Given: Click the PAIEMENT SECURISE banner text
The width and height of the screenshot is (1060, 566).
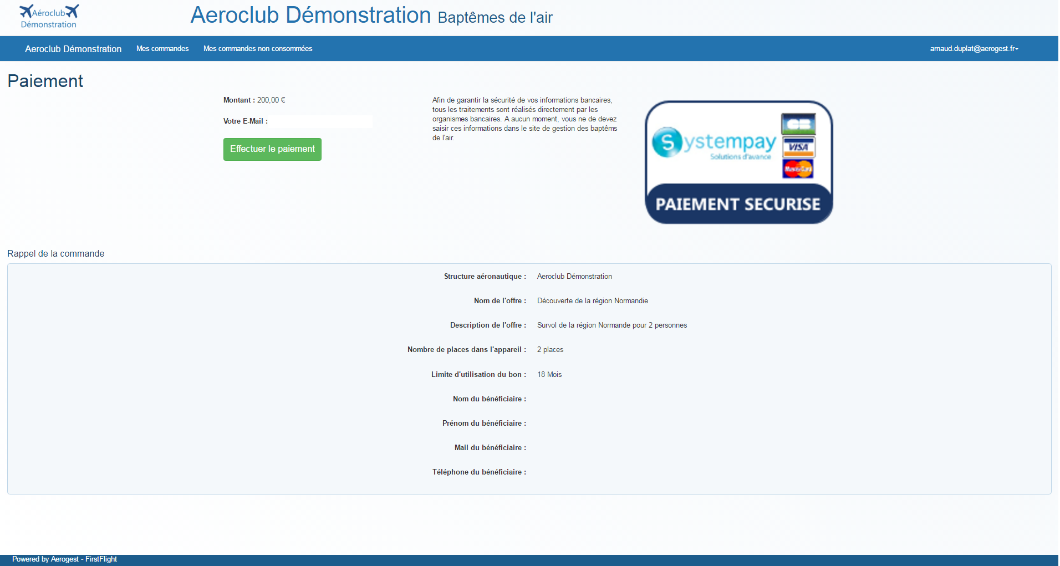Looking at the screenshot, I should tap(738, 204).
